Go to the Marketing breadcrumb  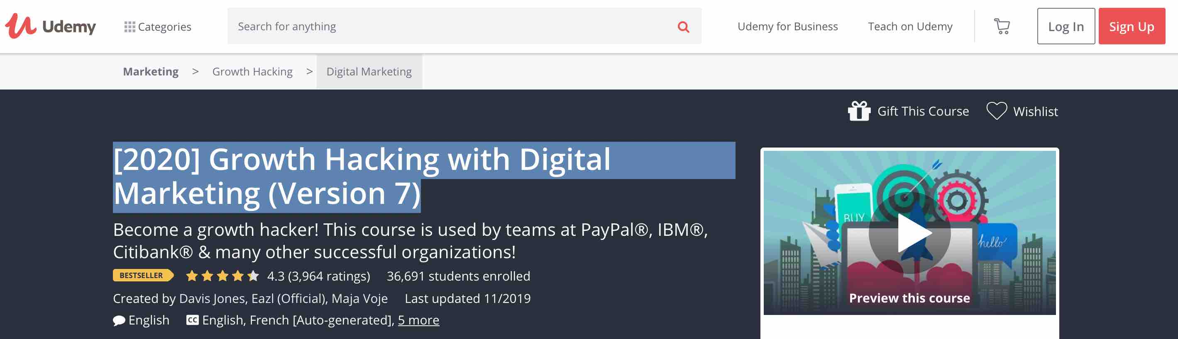150,72
